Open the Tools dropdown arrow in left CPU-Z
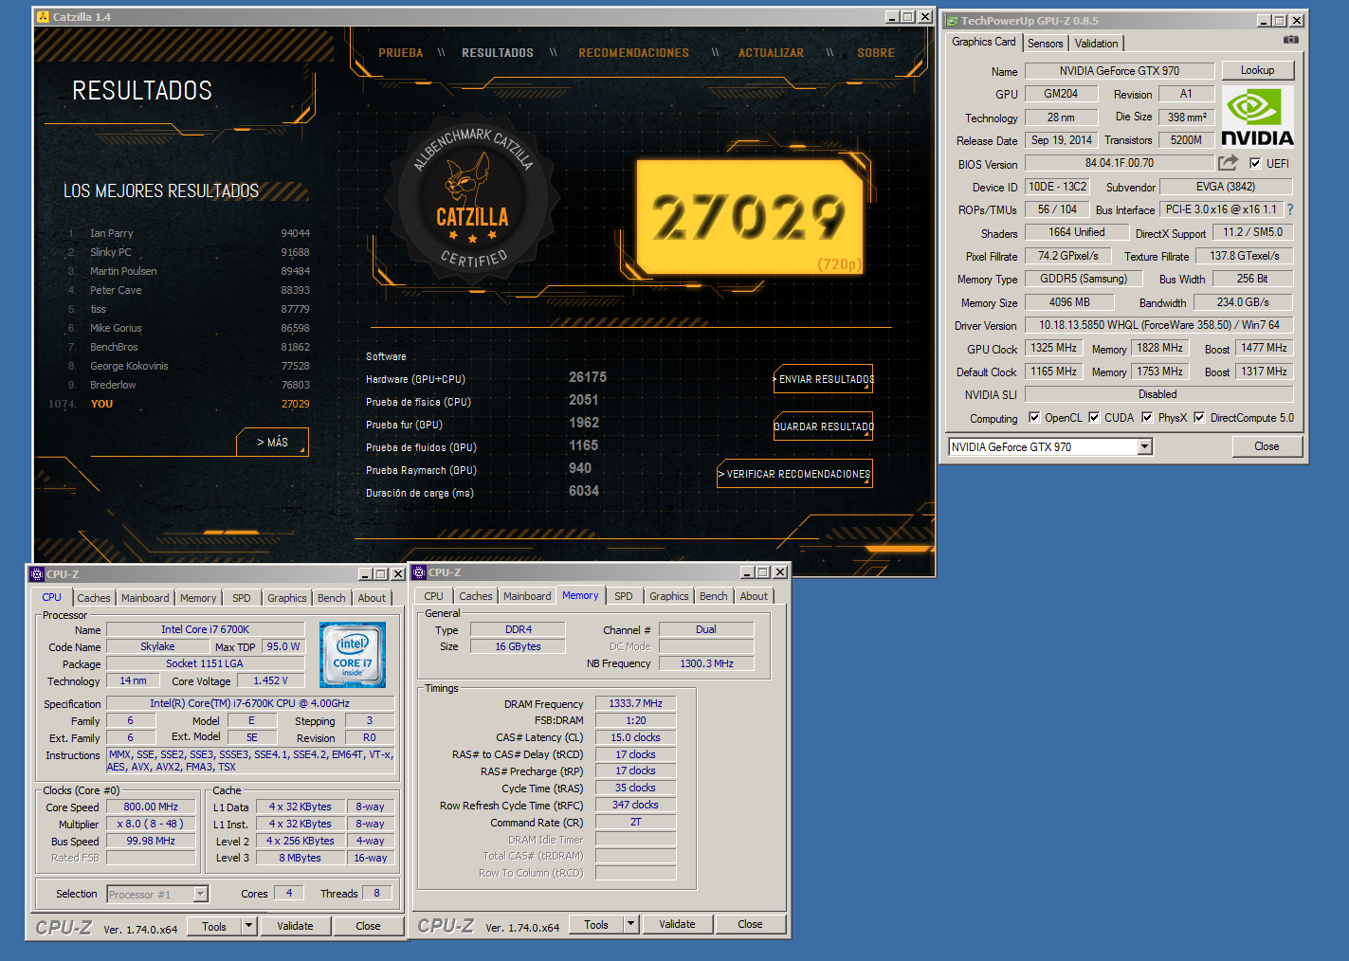The height and width of the screenshot is (961, 1349). pos(249,926)
